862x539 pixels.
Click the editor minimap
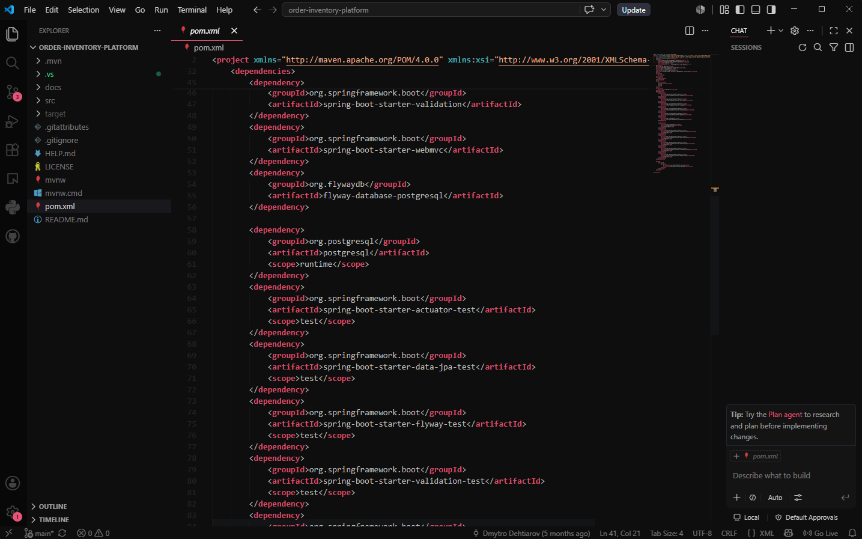pos(682,114)
